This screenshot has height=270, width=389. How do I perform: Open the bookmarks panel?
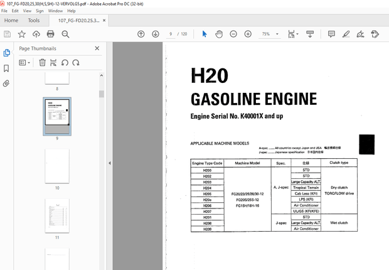(6, 68)
